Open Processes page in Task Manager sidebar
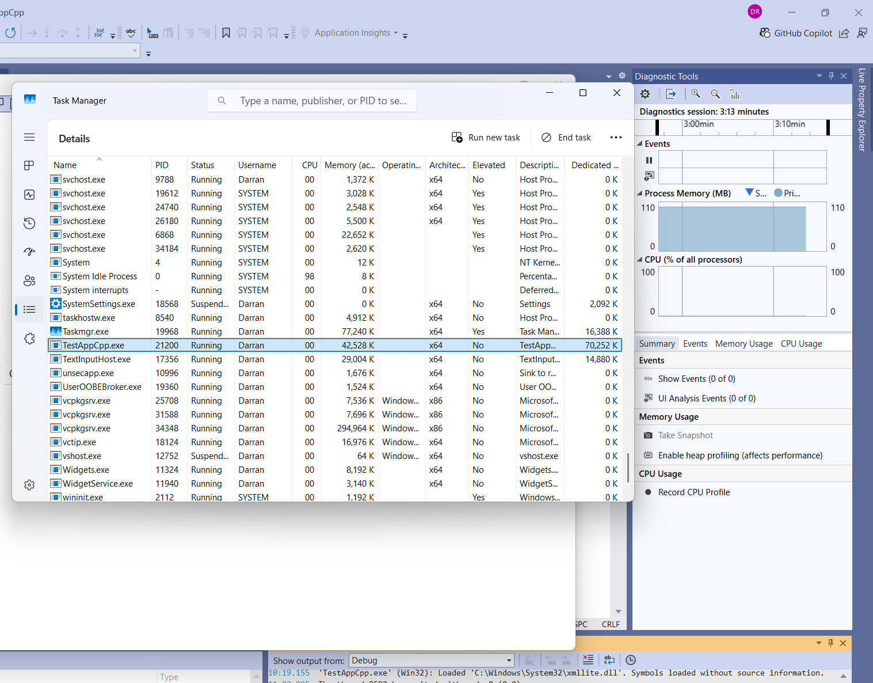This screenshot has height=683, width=873. 29,166
